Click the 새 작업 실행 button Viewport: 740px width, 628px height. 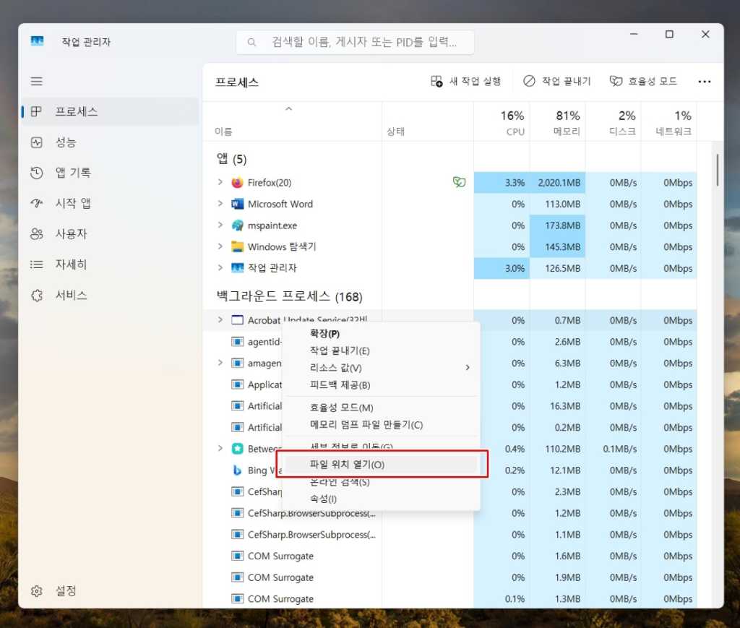tap(466, 82)
